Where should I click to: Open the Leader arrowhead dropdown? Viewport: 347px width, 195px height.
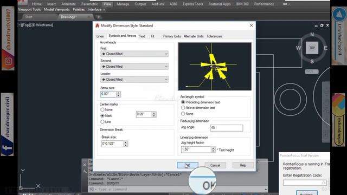pos(134,80)
